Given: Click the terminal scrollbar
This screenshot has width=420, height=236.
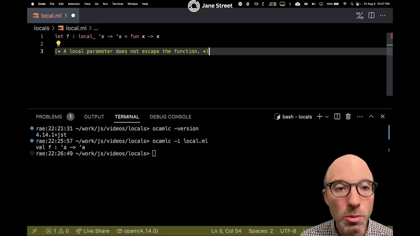Looking at the screenshot, I should [389, 132].
